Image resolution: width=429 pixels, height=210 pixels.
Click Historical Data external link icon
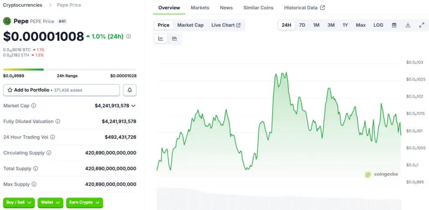(x=323, y=8)
